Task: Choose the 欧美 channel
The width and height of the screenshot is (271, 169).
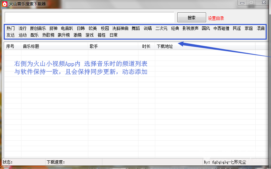Action: (93, 28)
